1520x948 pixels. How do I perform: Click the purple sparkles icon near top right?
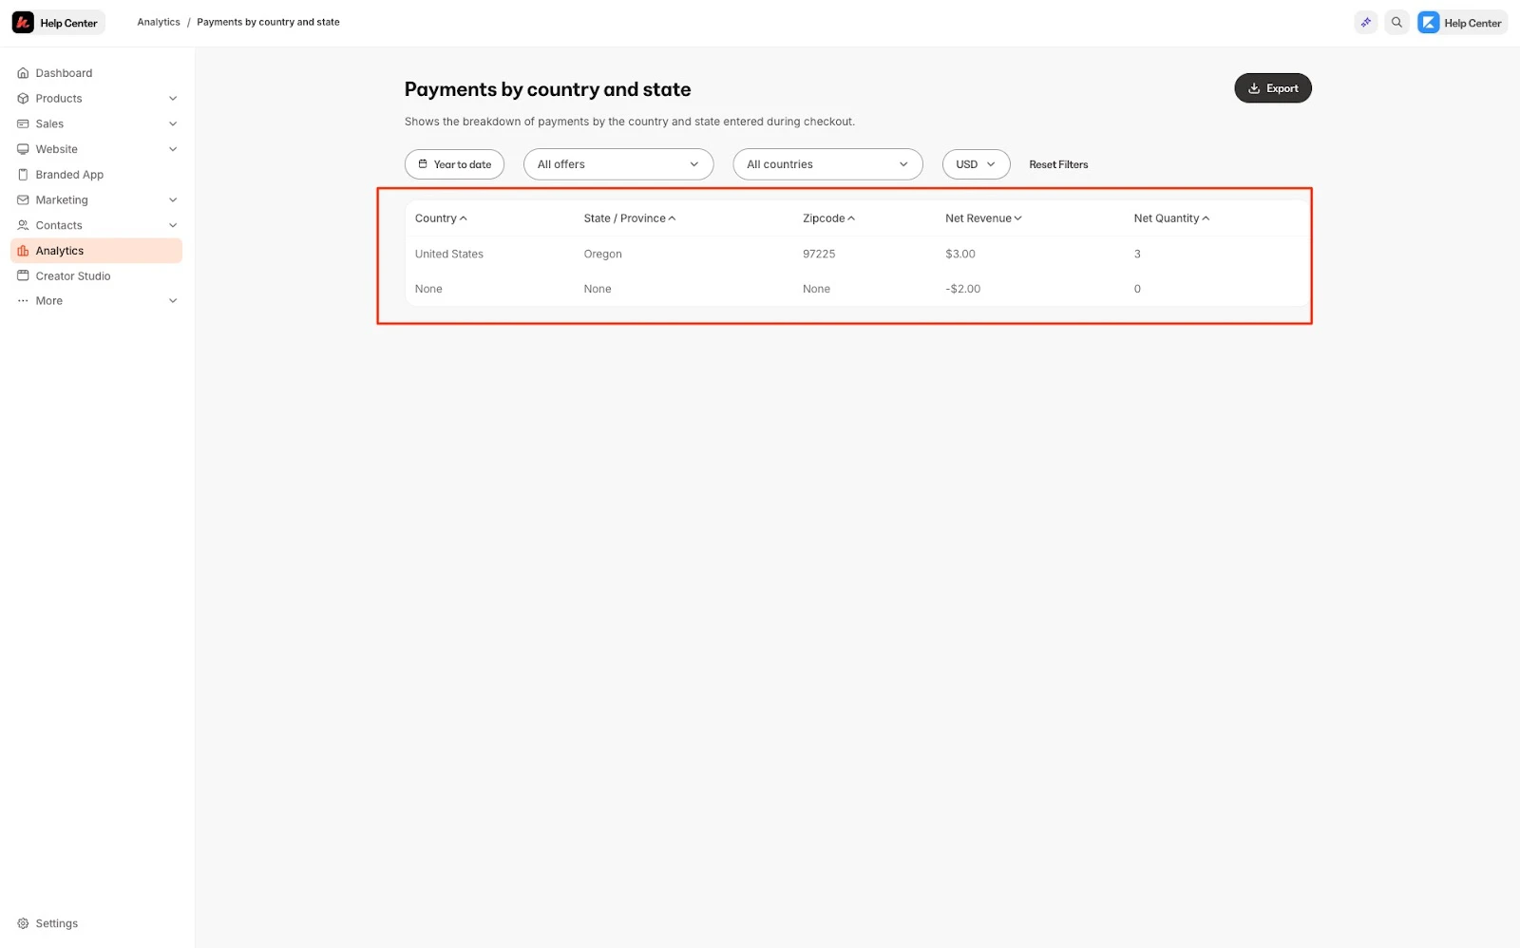click(x=1365, y=22)
